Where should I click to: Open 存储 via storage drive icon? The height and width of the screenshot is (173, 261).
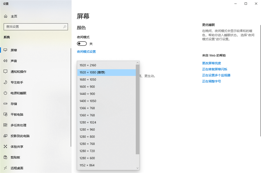tap(6, 104)
